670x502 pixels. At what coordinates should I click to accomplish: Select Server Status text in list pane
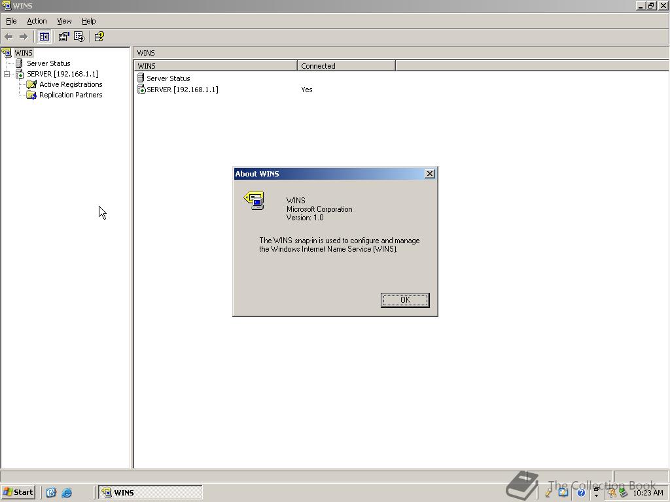click(168, 78)
